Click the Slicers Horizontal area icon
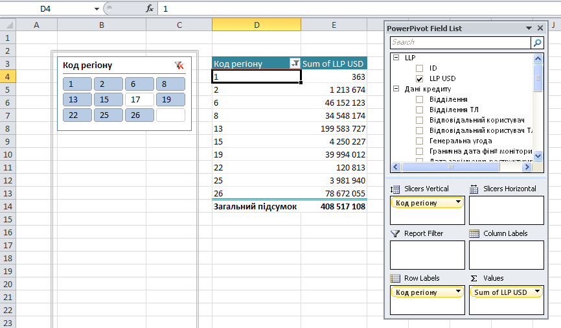The height and width of the screenshot is (328, 561). pyautogui.click(x=474, y=189)
